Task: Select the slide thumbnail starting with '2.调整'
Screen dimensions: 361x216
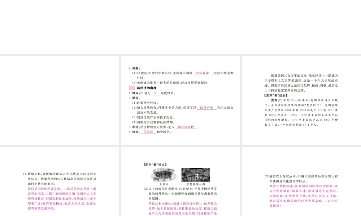Action: [180, 100]
